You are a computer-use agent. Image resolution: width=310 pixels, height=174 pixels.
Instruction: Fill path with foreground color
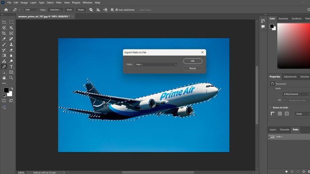(286, 171)
